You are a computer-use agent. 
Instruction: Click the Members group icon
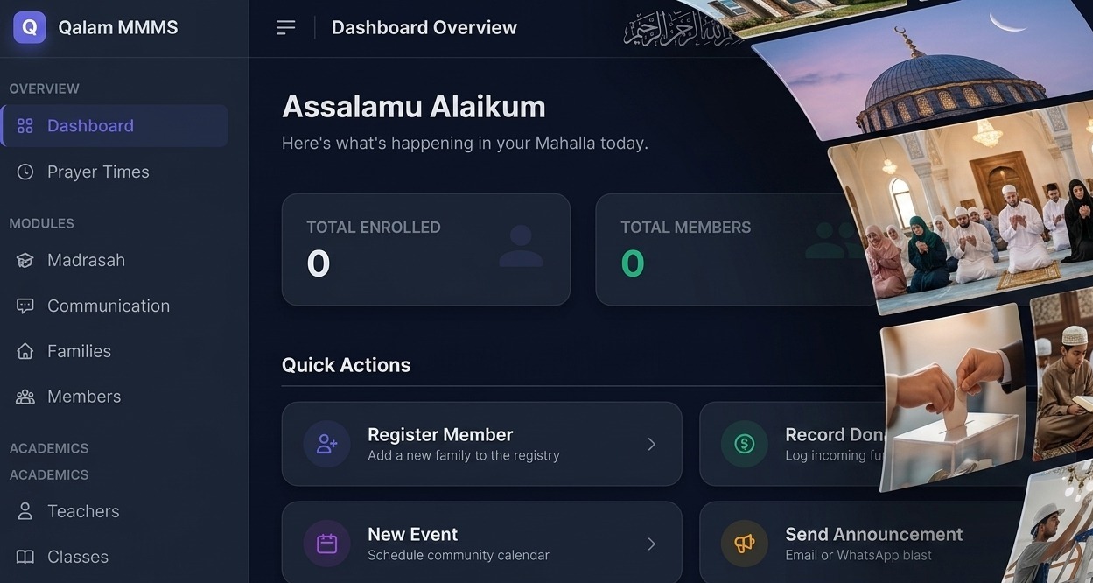point(25,397)
